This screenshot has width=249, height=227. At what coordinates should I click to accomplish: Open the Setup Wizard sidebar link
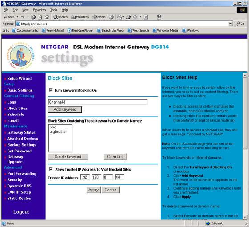(x=20, y=78)
